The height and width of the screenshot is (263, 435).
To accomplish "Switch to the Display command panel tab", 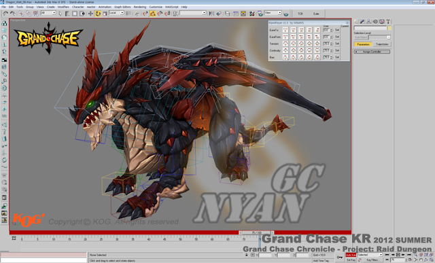I will (382, 21).
